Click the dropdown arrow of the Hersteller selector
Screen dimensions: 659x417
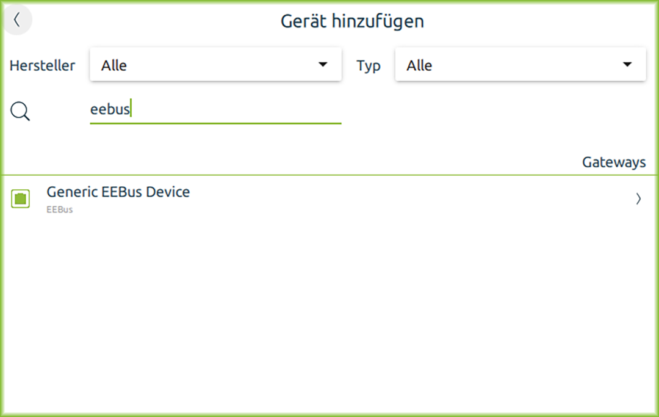click(322, 64)
